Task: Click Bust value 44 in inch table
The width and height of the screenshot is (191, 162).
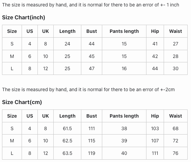Action: tap(91, 44)
